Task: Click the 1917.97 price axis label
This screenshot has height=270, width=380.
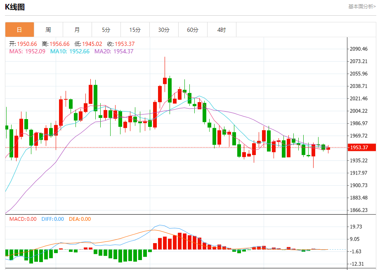Action: [359, 173]
